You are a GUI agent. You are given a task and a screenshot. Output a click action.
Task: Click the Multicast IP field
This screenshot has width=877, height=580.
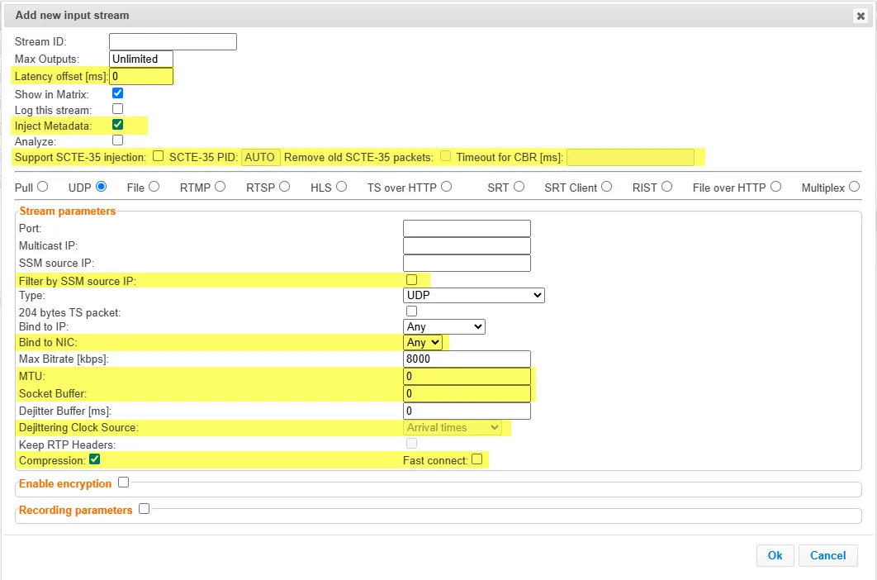tap(467, 245)
